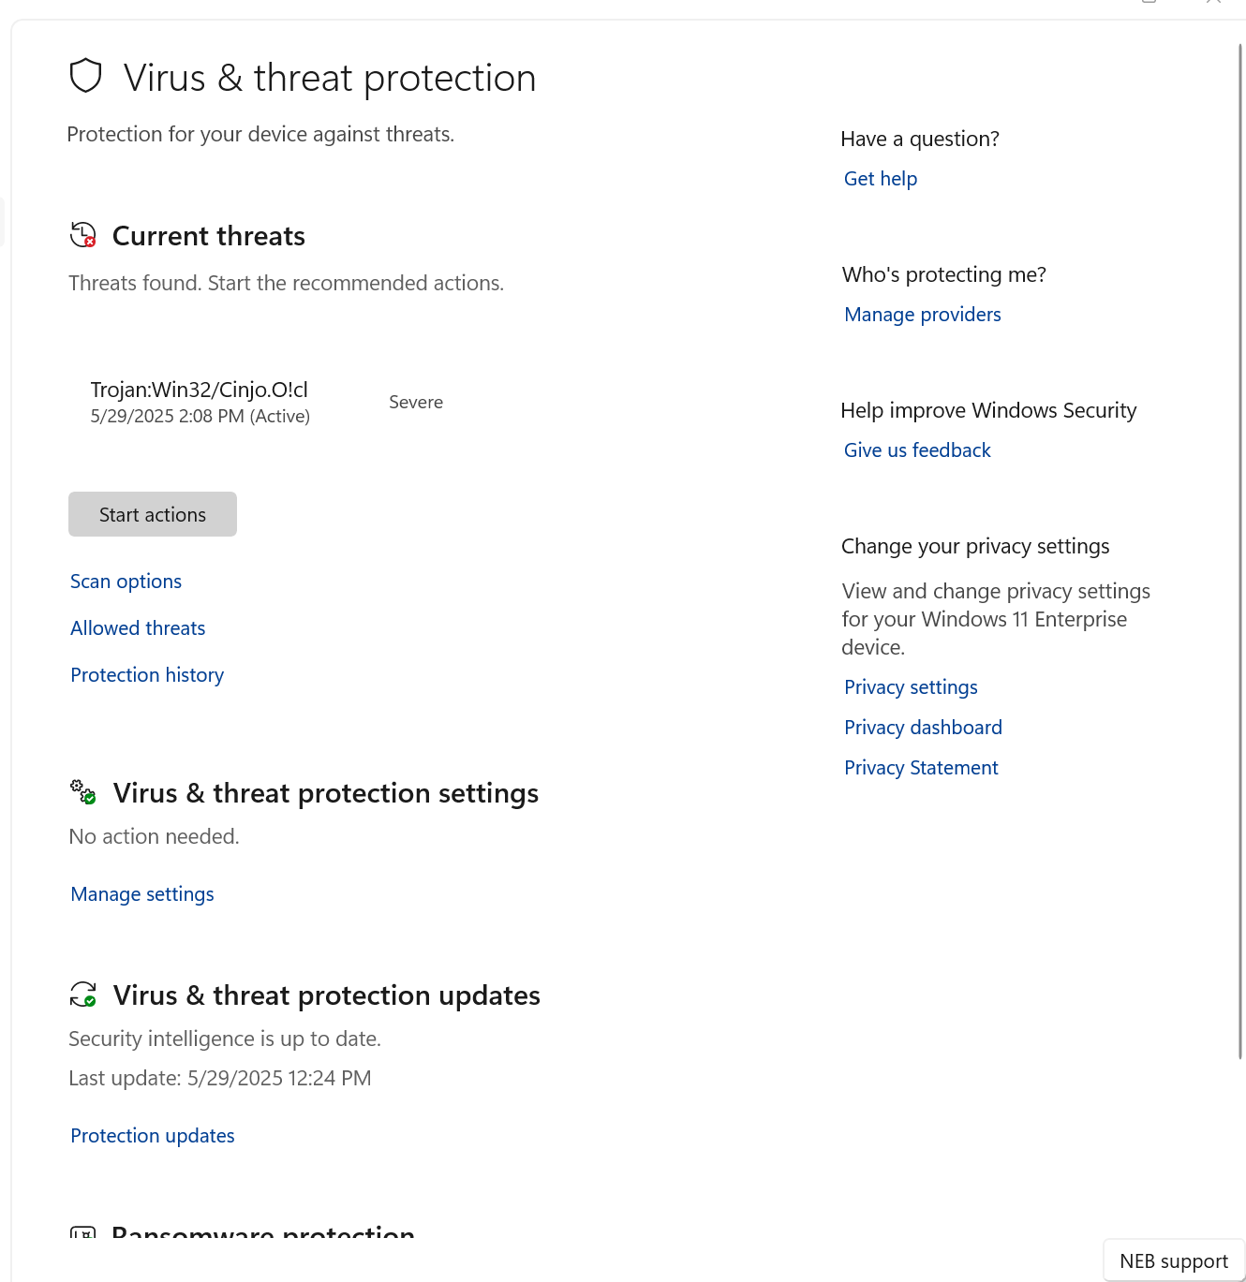Click the NEB support button

click(x=1172, y=1260)
